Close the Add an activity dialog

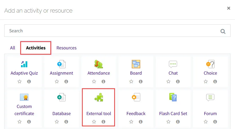pos(228,8)
